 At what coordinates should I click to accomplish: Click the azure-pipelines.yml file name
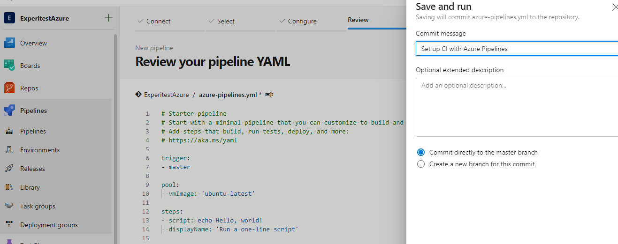[228, 95]
